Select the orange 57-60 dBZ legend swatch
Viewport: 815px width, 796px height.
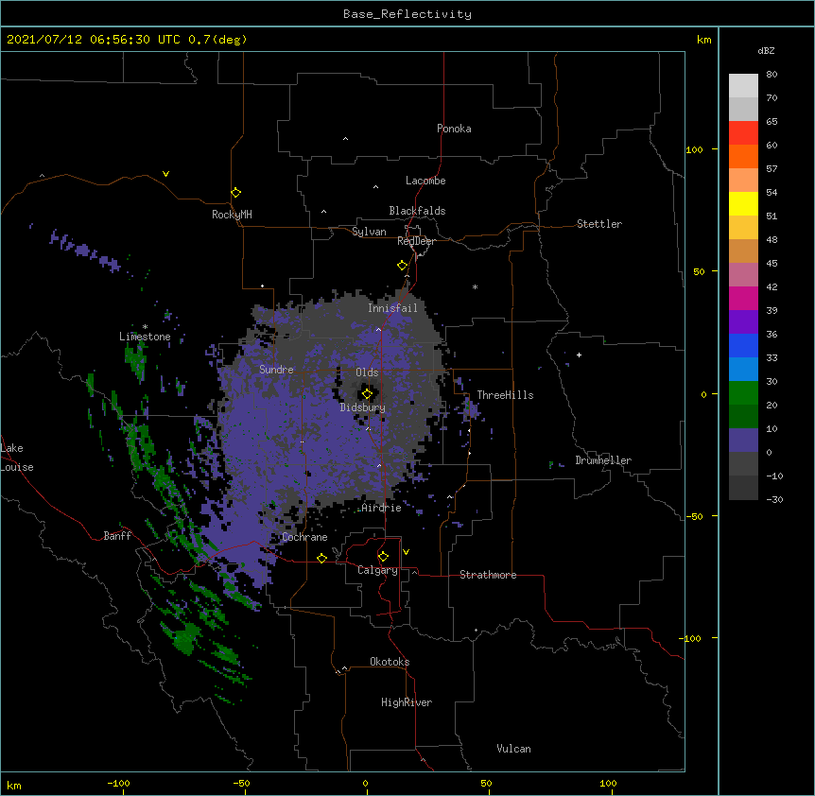tap(743, 156)
